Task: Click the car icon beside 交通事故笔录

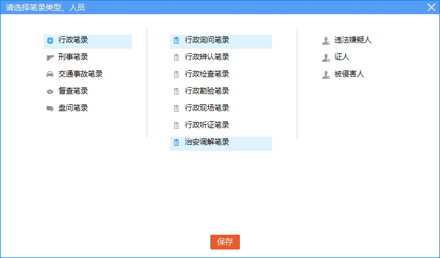Action: coord(50,74)
